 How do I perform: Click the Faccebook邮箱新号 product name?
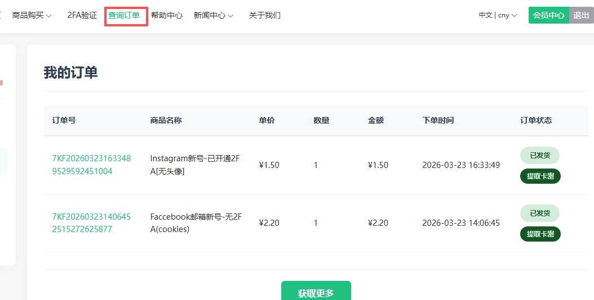[x=196, y=222]
